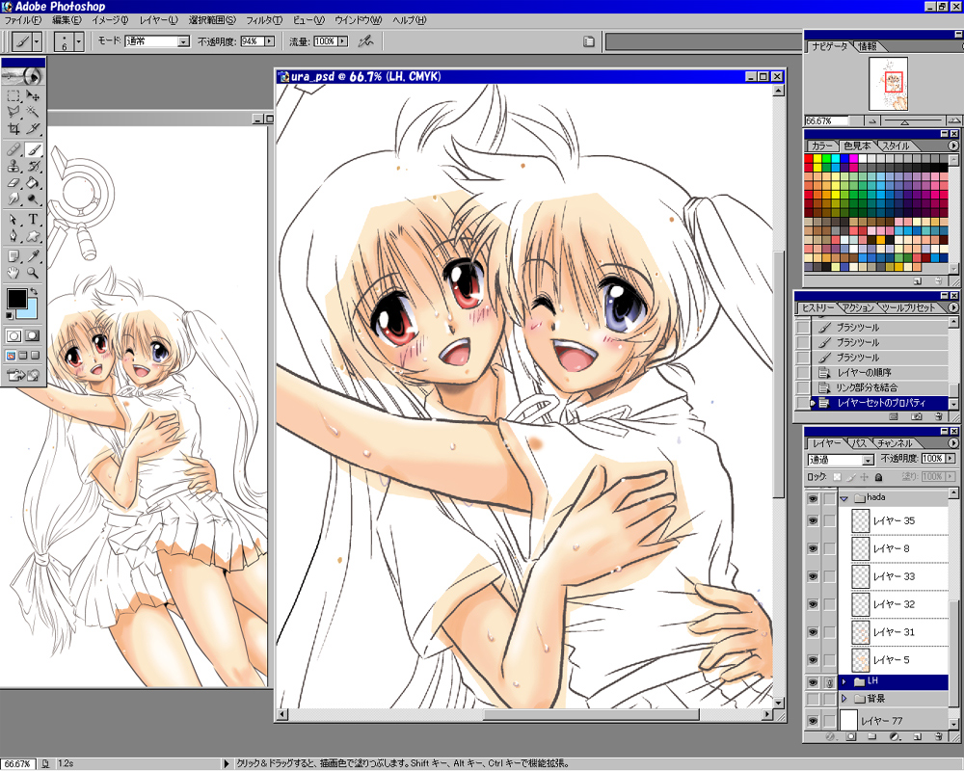This screenshot has width=964, height=771.
Task: Switch to the アクション tab
Action: pyautogui.click(x=858, y=307)
